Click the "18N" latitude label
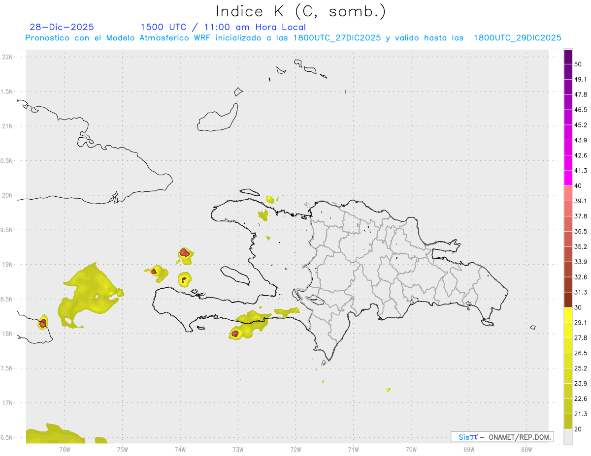The width and height of the screenshot is (591, 456). (x=8, y=334)
